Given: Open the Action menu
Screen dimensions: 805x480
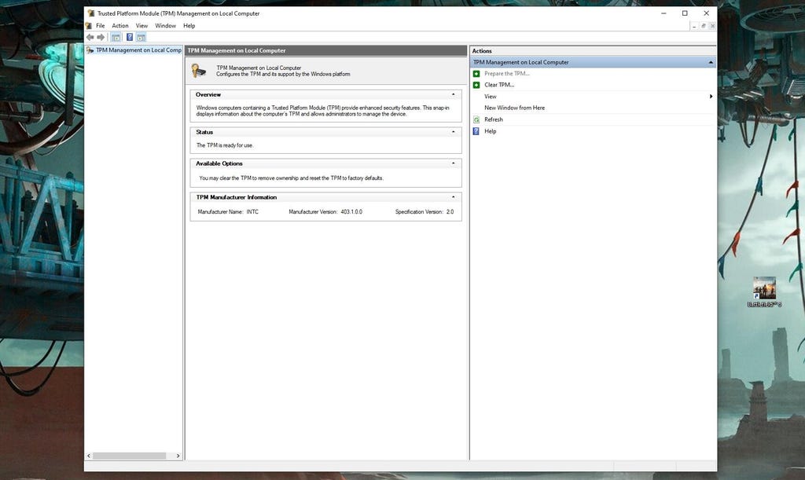Looking at the screenshot, I should 120,26.
